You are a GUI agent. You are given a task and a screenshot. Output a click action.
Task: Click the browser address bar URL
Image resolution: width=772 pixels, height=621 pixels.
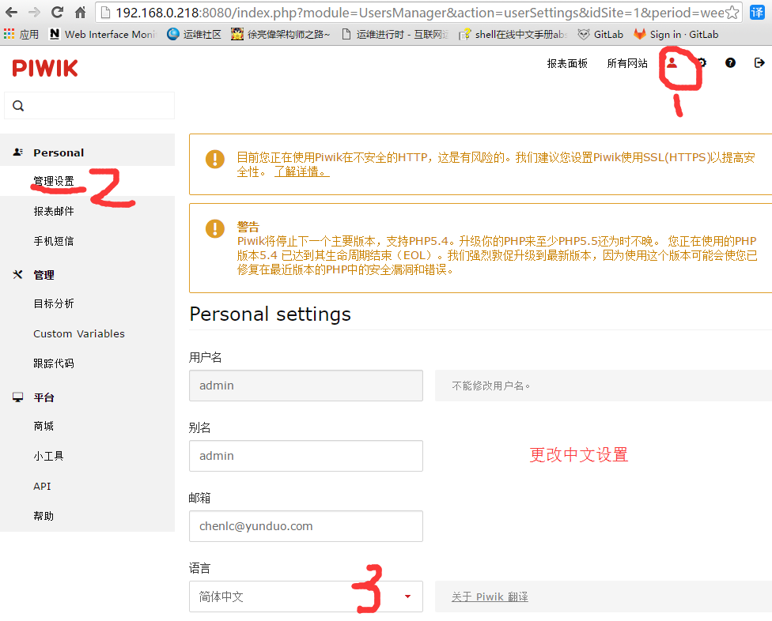tap(420, 13)
